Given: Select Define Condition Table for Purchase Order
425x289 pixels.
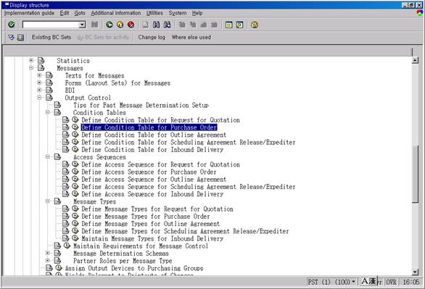Looking at the screenshot, I should point(149,127).
